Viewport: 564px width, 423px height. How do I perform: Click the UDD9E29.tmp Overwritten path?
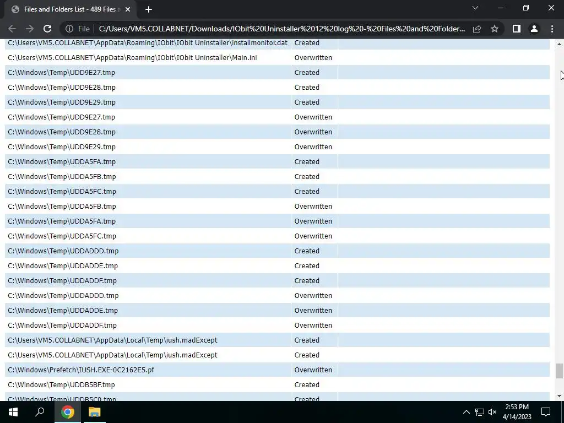click(x=62, y=147)
